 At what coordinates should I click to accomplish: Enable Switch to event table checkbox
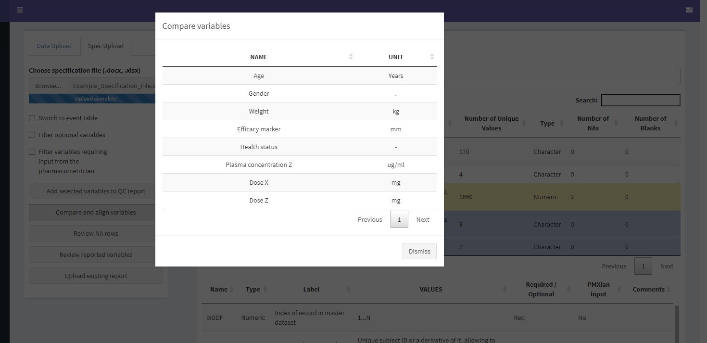point(32,118)
